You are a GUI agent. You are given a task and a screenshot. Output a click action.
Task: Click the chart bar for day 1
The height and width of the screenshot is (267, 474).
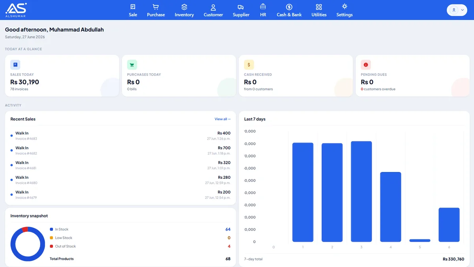(303, 192)
